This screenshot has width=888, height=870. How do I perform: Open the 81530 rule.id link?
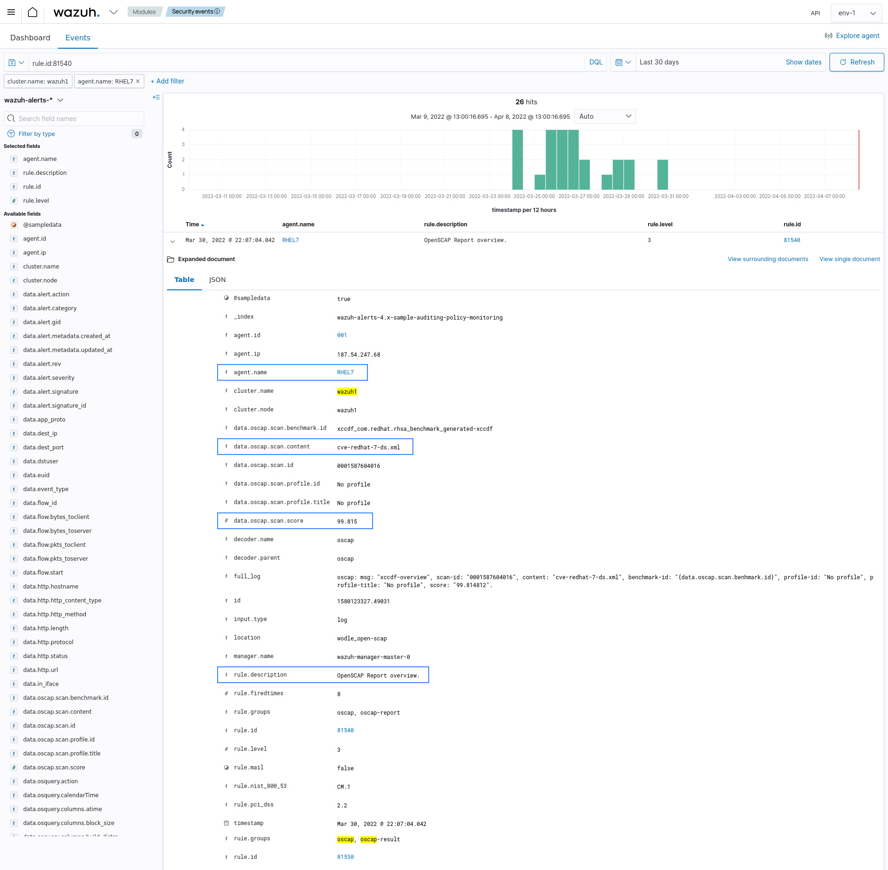tap(345, 857)
